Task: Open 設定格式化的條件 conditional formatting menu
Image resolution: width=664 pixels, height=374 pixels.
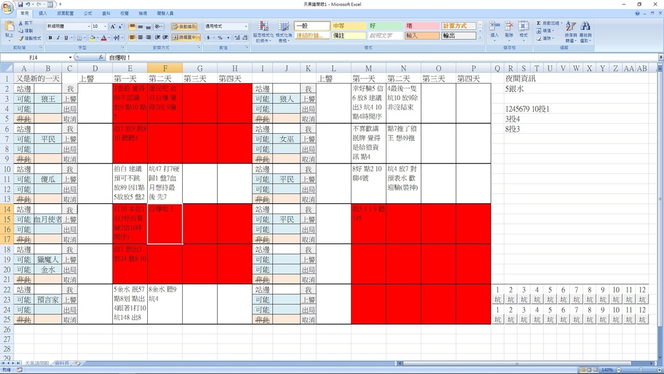Action: click(263, 32)
